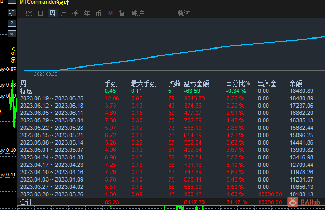Screen dimensions: 325x210
Task: Click total profit 8417.30
Action: [194, 202]
